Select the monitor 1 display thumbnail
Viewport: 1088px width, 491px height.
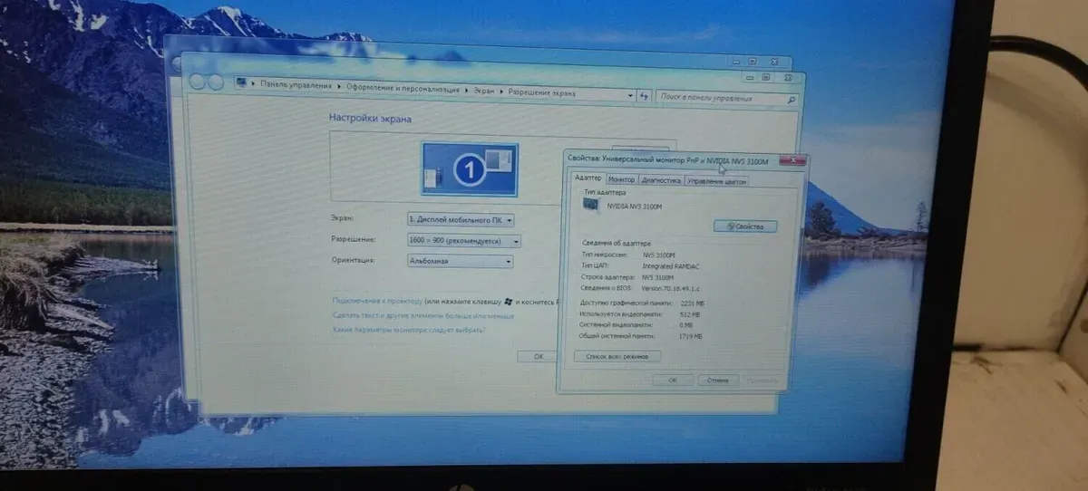coord(470,169)
